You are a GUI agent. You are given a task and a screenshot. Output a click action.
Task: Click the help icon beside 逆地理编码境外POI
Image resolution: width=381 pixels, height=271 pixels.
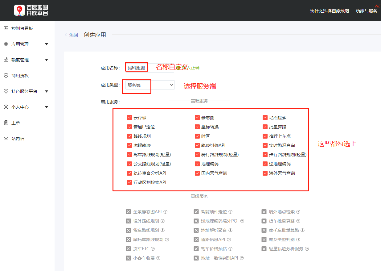(x=242, y=221)
